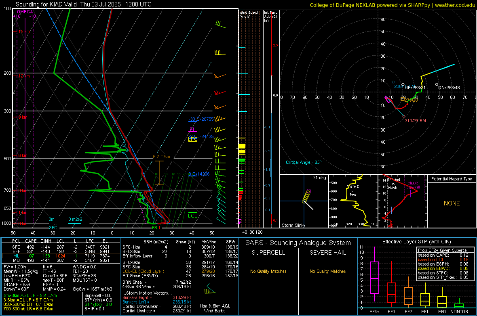
Task: Select the red '15 km' height marker
Action: click(x=24, y=31)
